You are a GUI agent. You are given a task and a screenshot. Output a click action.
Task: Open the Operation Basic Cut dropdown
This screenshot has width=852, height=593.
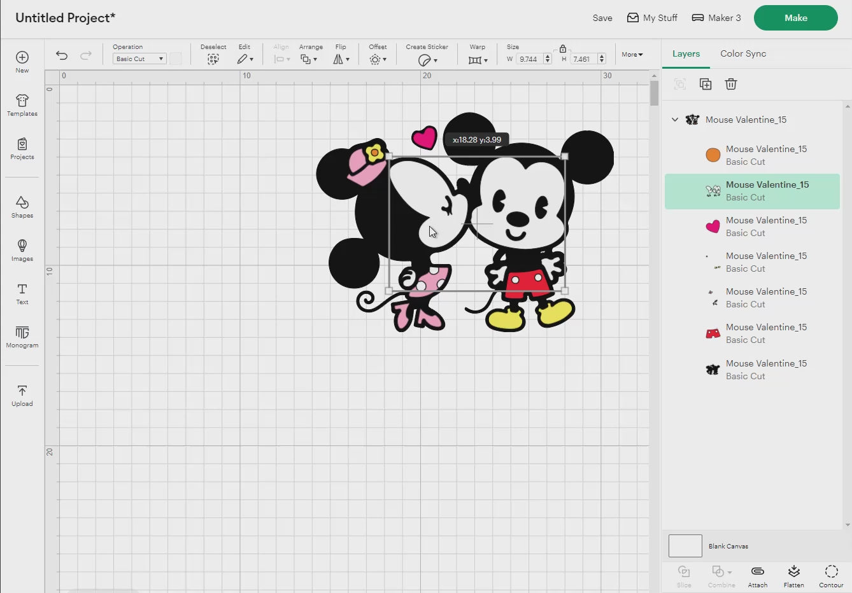click(x=139, y=59)
